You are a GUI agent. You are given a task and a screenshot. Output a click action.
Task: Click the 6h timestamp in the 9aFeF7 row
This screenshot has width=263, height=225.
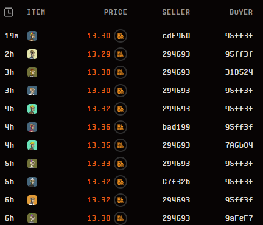(9, 218)
